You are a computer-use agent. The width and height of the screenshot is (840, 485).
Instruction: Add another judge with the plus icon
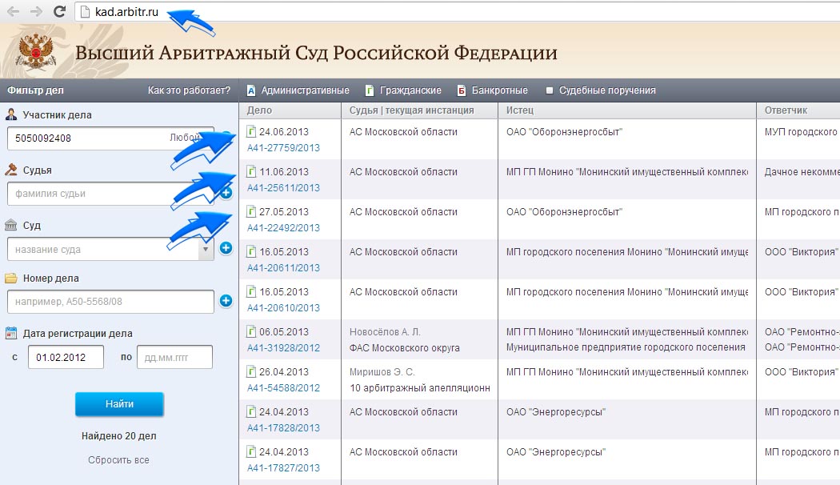pos(226,193)
